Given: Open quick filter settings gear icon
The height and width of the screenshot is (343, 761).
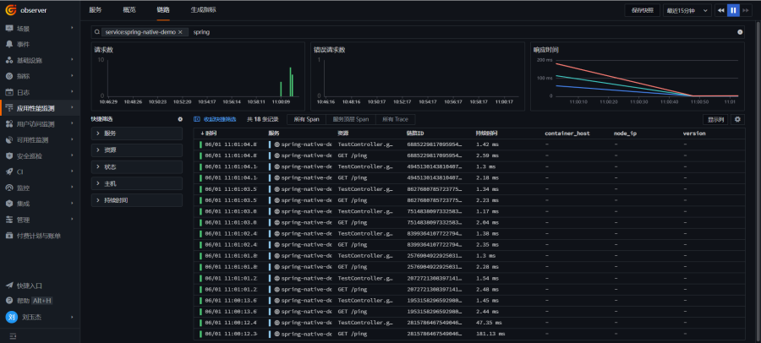Looking at the screenshot, I should click(180, 119).
